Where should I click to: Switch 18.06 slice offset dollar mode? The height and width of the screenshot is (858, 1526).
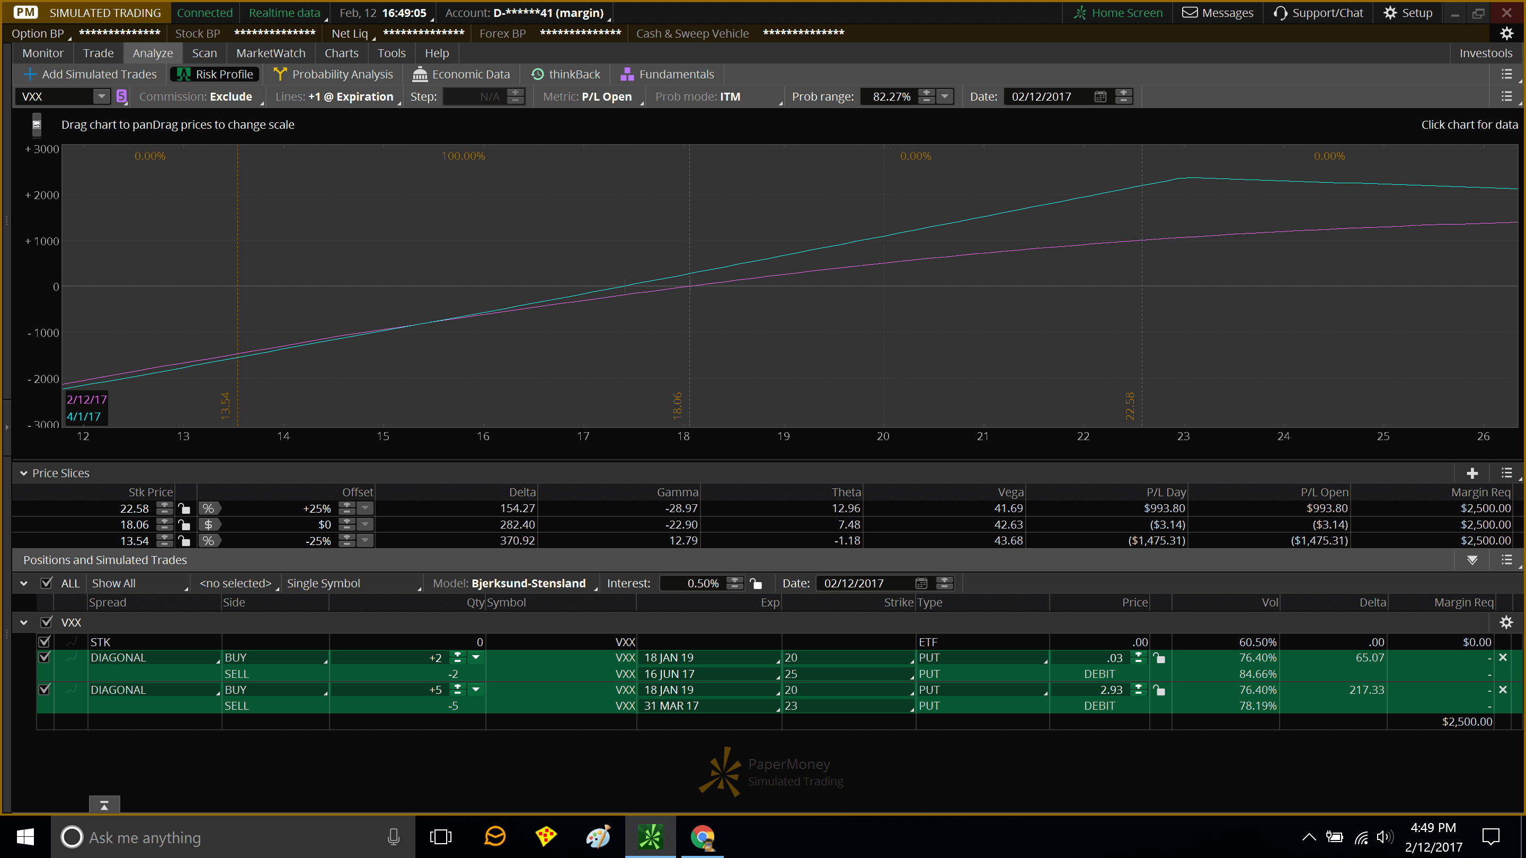click(209, 524)
